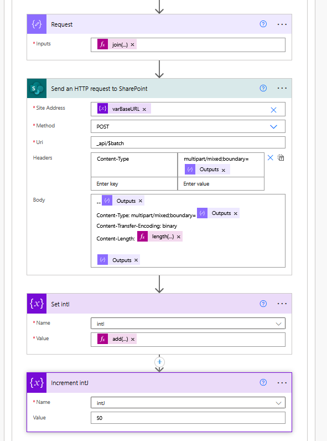Click the Value field containing 50
The width and height of the screenshot is (327, 441).
coord(188,418)
